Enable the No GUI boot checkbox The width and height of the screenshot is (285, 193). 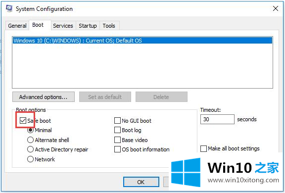pos(117,120)
